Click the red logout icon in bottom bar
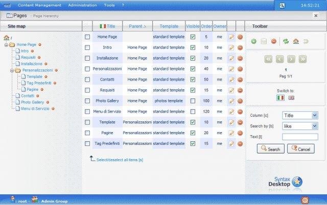Image resolution: width=327 pixels, height=205 pixels. 305,200
